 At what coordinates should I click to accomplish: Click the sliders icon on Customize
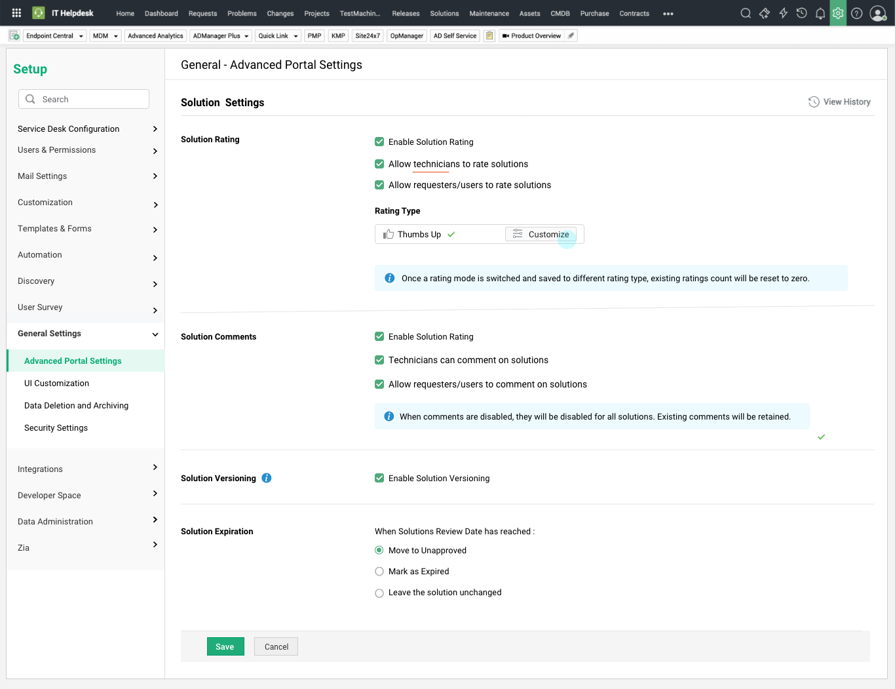(518, 234)
